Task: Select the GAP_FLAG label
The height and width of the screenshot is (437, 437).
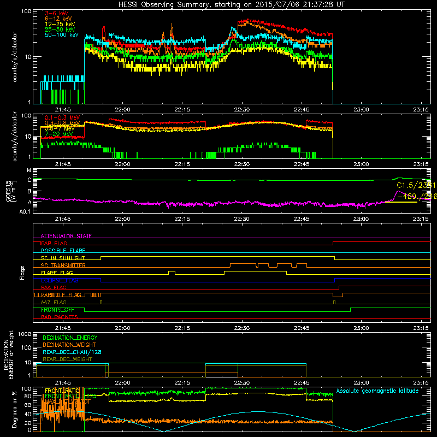Action: 54,243
